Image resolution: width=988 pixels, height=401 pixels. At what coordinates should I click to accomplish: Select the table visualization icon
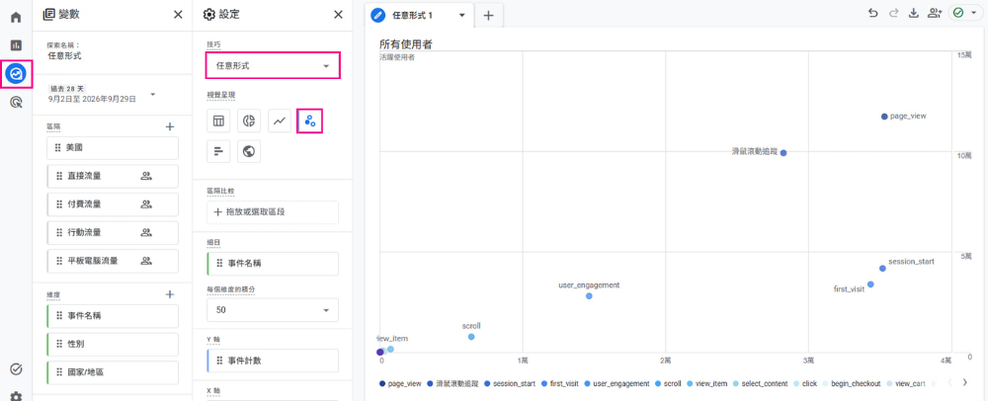click(218, 120)
